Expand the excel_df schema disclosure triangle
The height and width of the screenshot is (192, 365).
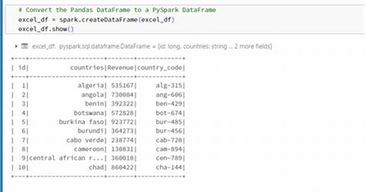click(16, 46)
